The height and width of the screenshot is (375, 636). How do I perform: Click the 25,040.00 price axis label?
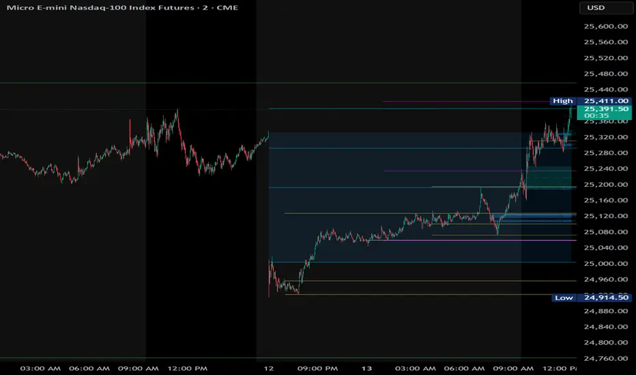pos(605,247)
